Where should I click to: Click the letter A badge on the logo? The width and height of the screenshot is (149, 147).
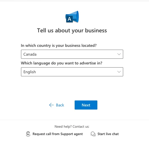tap(69, 19)
